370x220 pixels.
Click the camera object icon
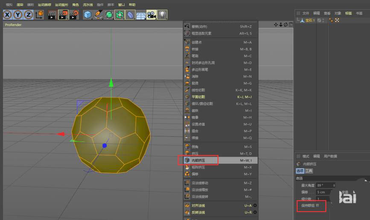point(151,15)
